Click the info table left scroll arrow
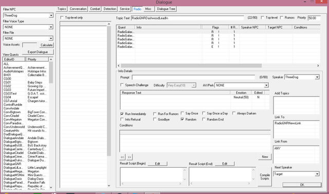Screen dimensions: 329x194 tap(119, 66)
